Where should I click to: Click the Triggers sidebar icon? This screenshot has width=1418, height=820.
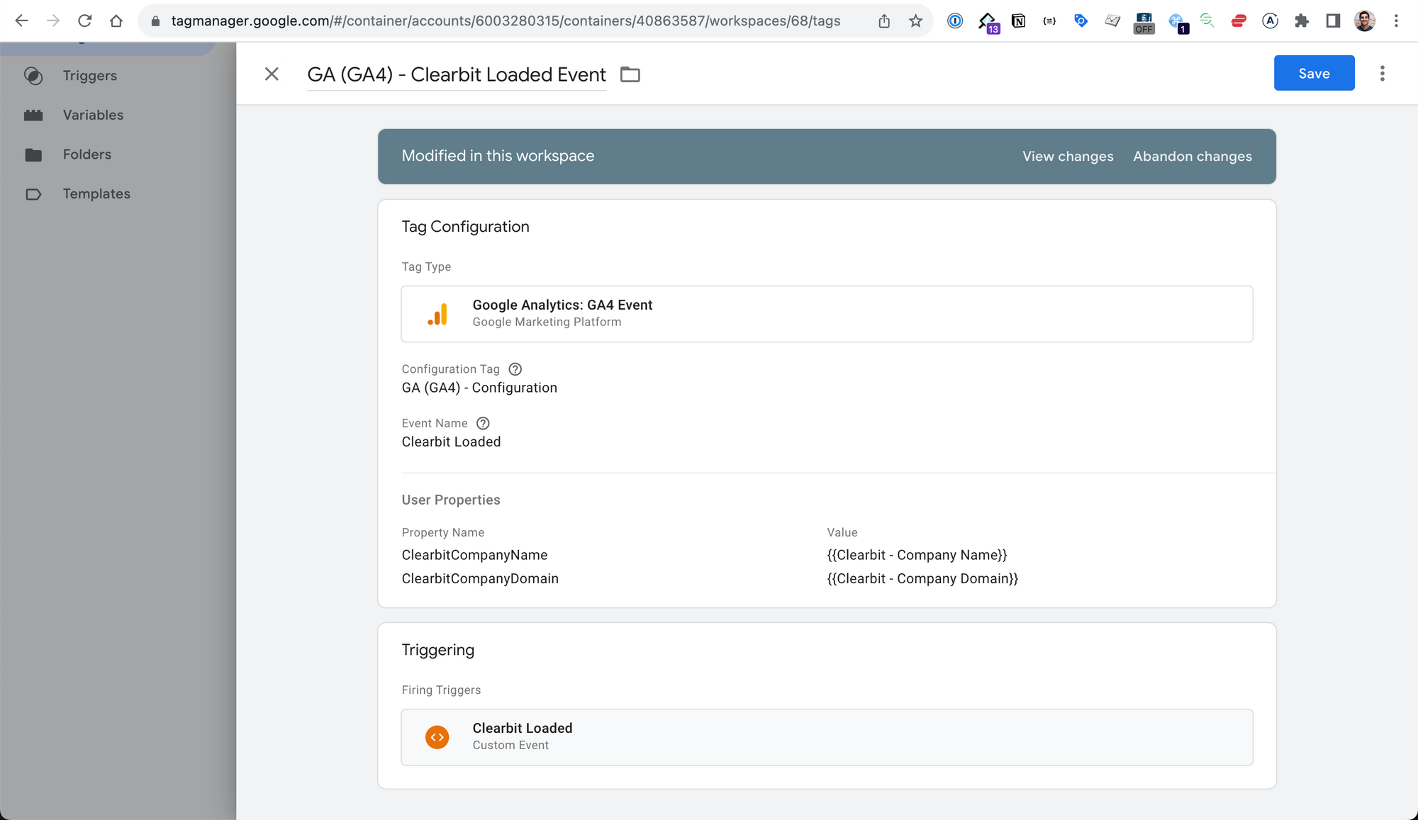tap(33, 76)
